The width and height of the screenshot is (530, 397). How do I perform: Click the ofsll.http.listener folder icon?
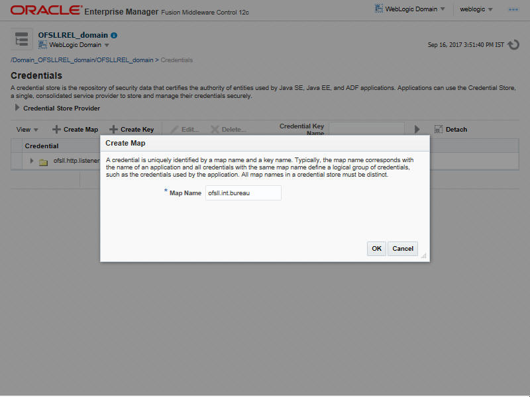coord(43,162)
